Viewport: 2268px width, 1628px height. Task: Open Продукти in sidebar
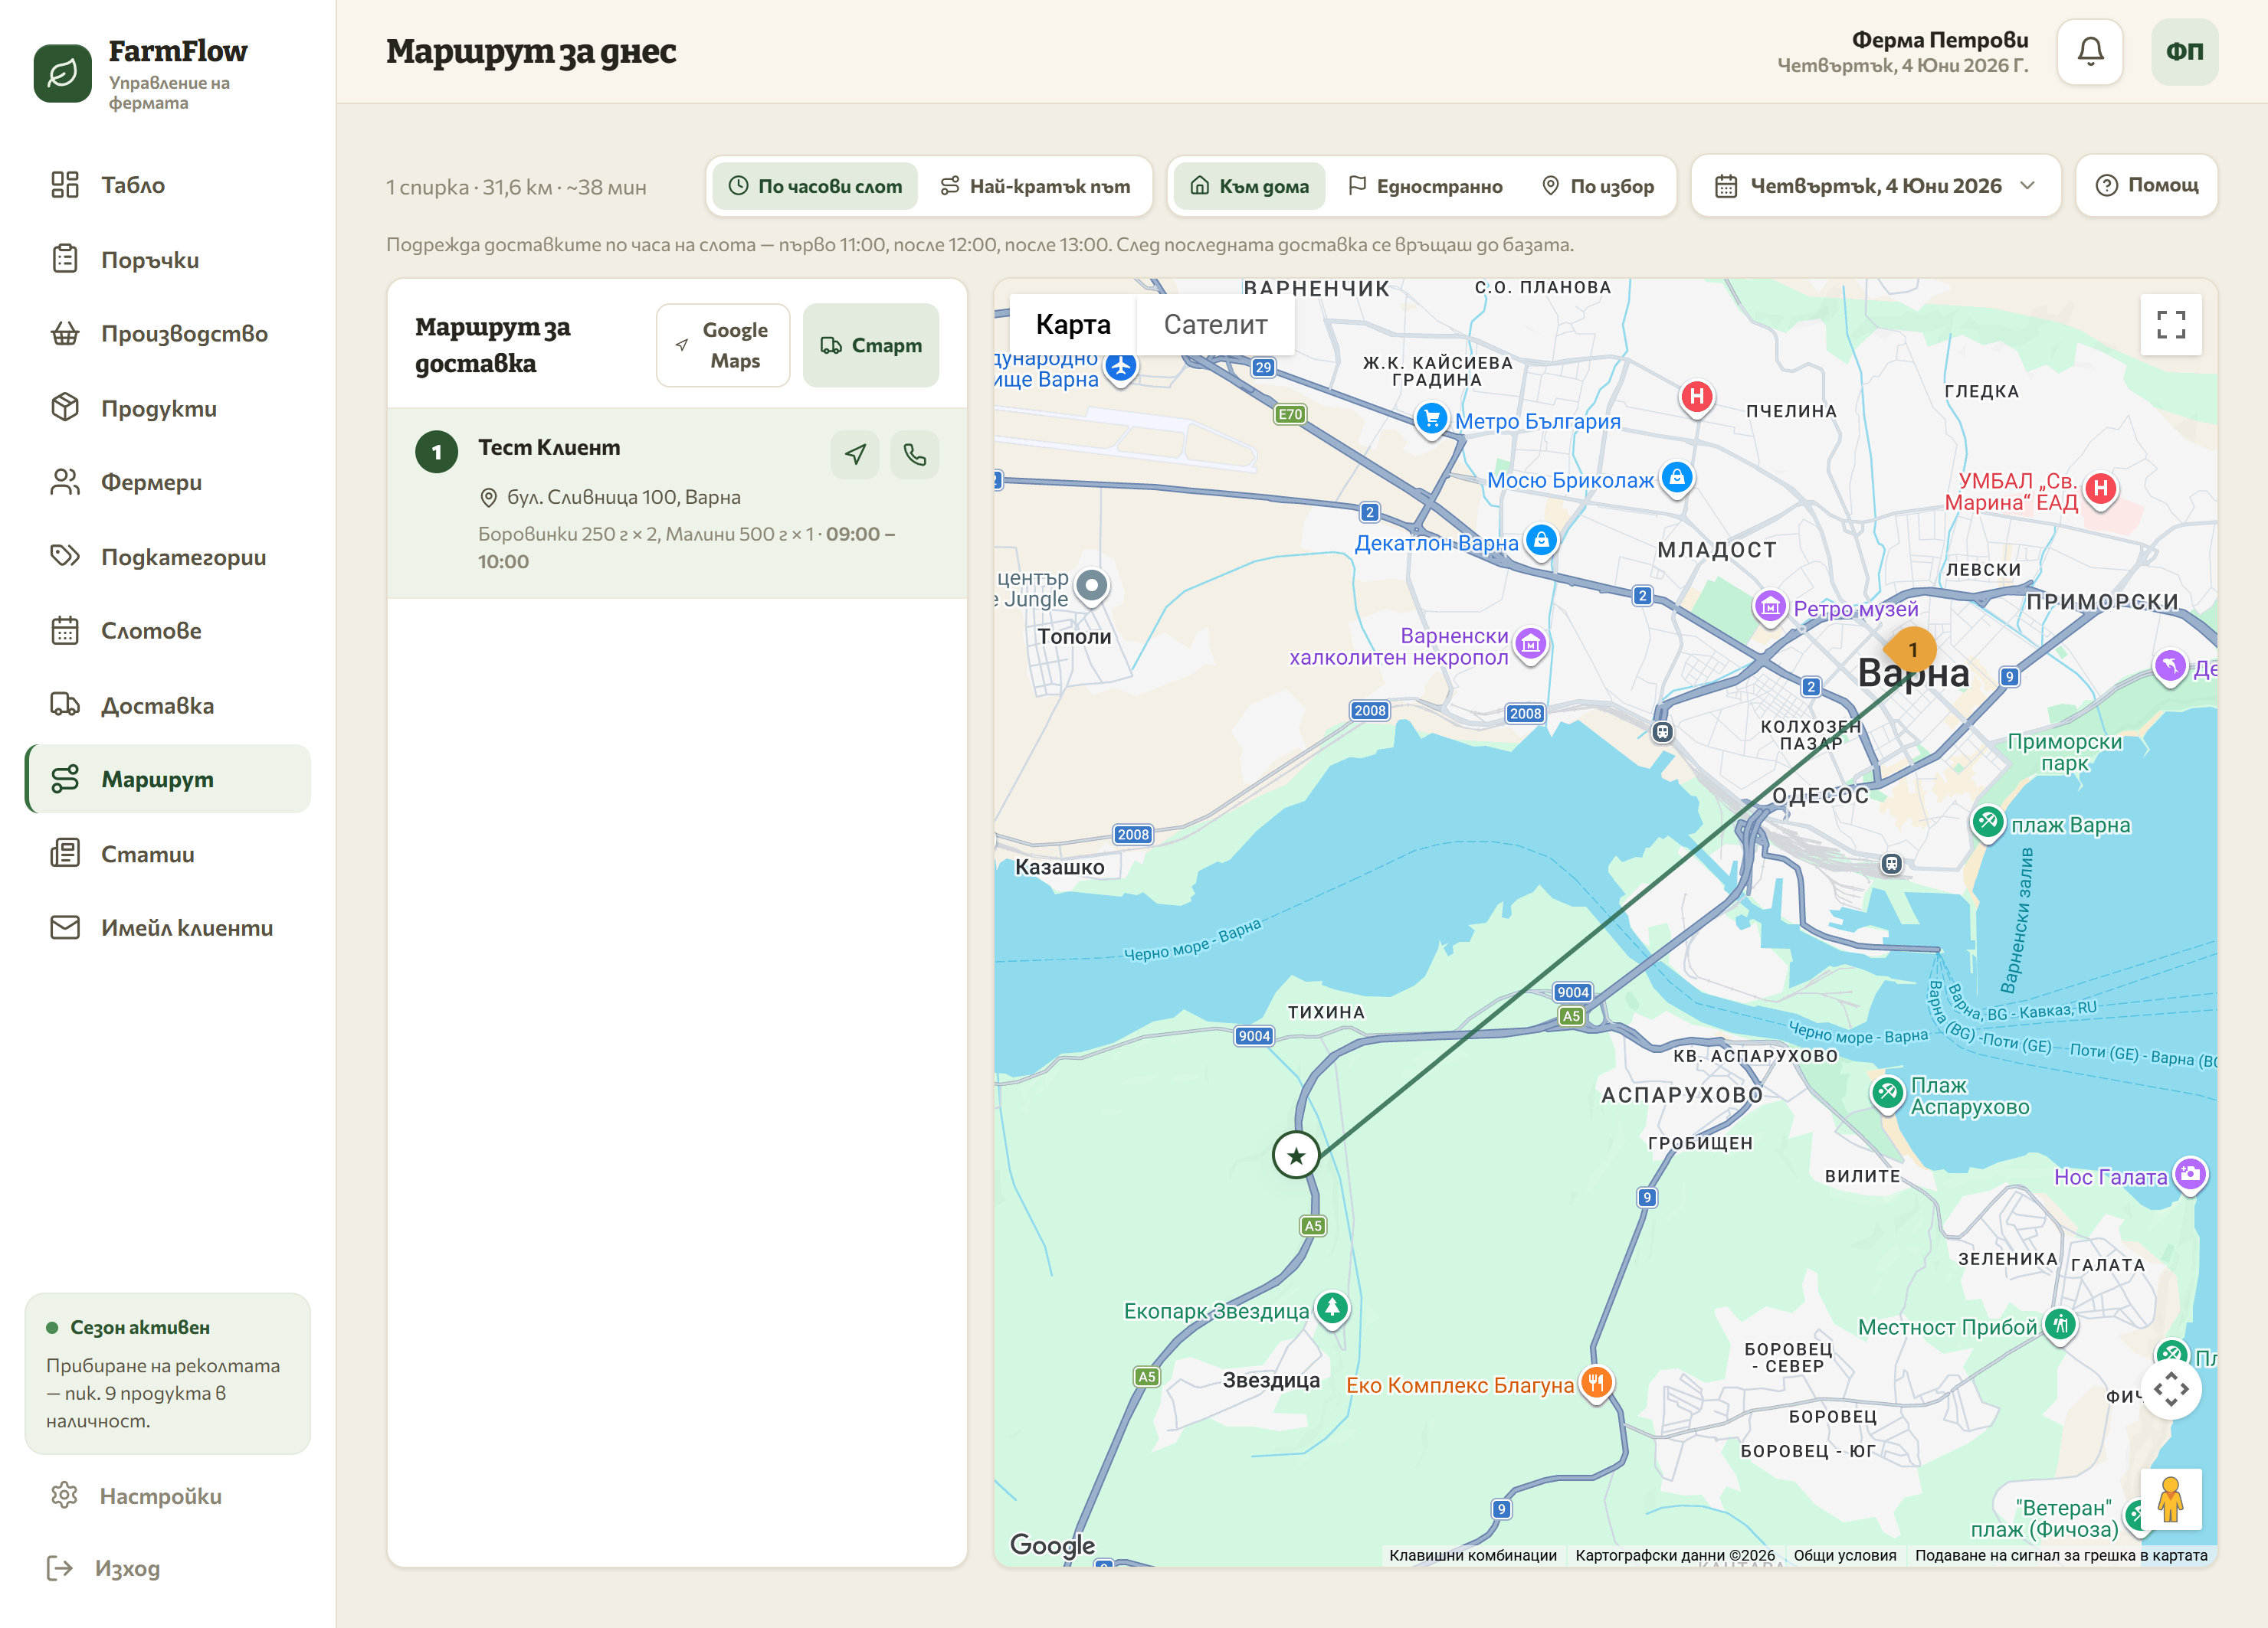[168, 407]
